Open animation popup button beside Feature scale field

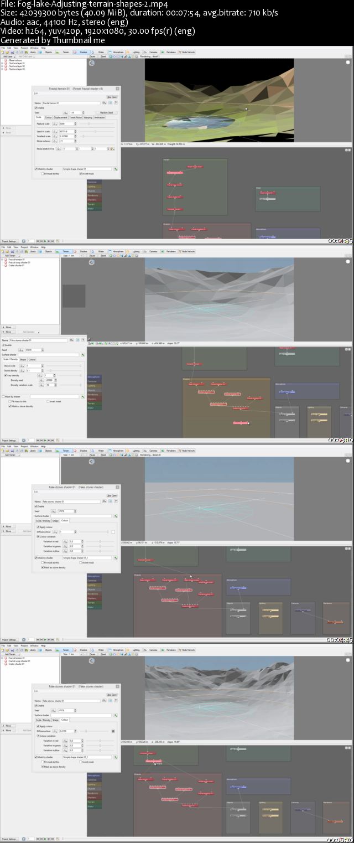56,124
